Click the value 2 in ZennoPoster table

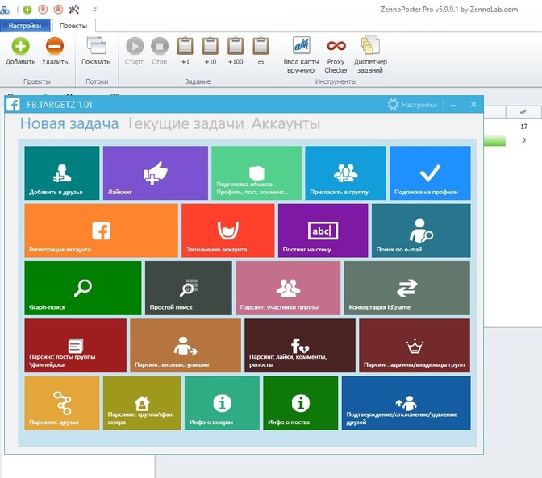524,141
